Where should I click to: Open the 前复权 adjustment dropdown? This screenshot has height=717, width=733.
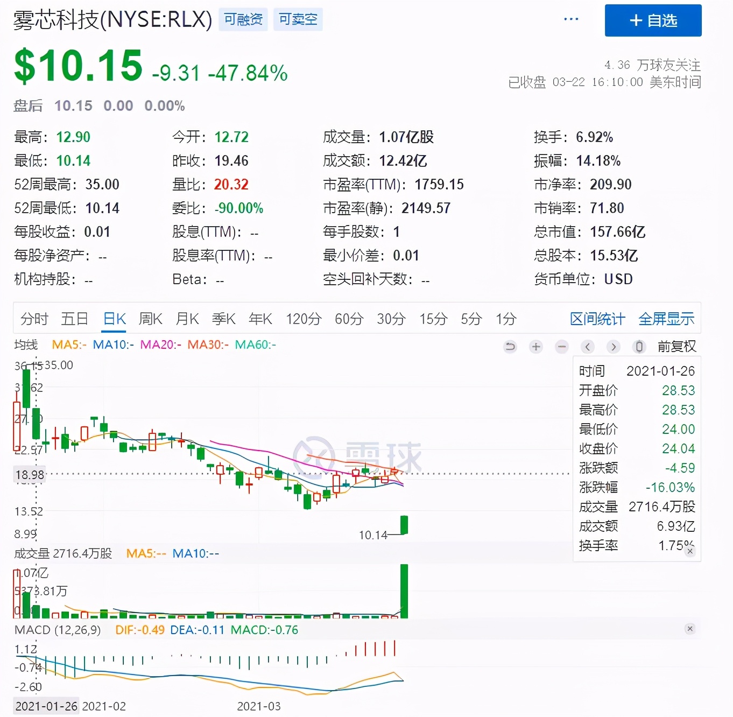[676, 347]
